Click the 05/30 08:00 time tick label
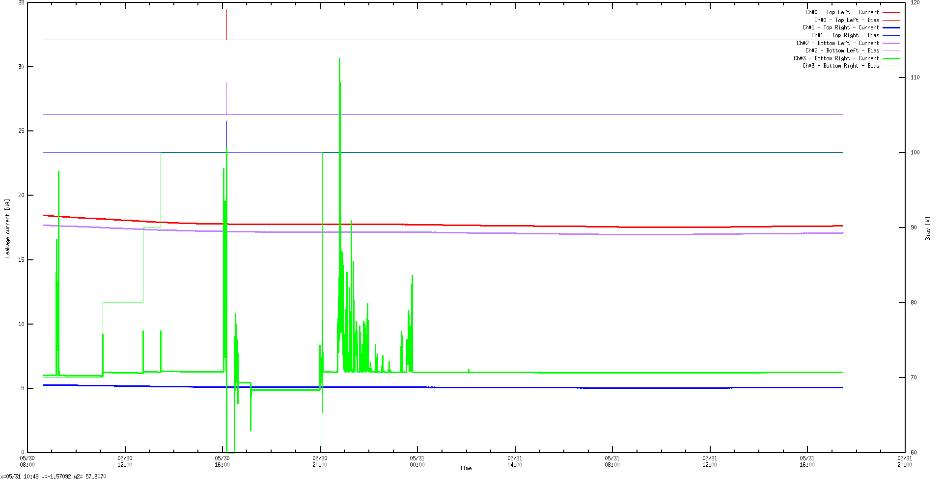Screen dimensions: 943x479 coord(27,461)
